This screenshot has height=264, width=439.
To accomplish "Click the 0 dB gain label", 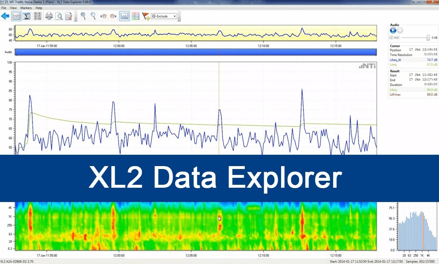I will click(434, 37).
